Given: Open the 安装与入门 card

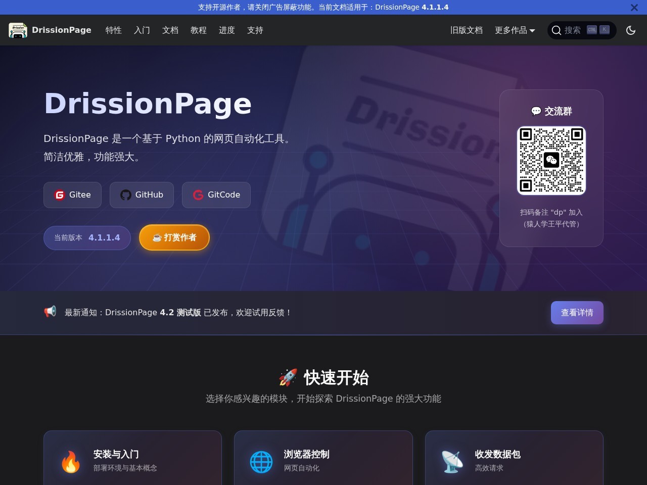Looking at the screenshot, I should (132, 458).
